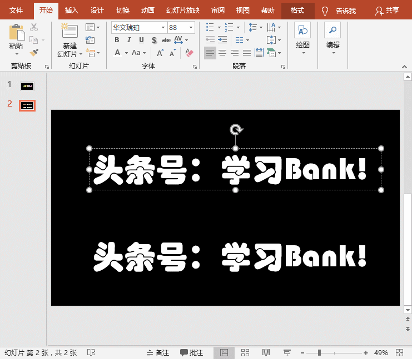
Task: Click the Convert to SmartArt icon
Action: pyautogui.click(x=271, y=53)
